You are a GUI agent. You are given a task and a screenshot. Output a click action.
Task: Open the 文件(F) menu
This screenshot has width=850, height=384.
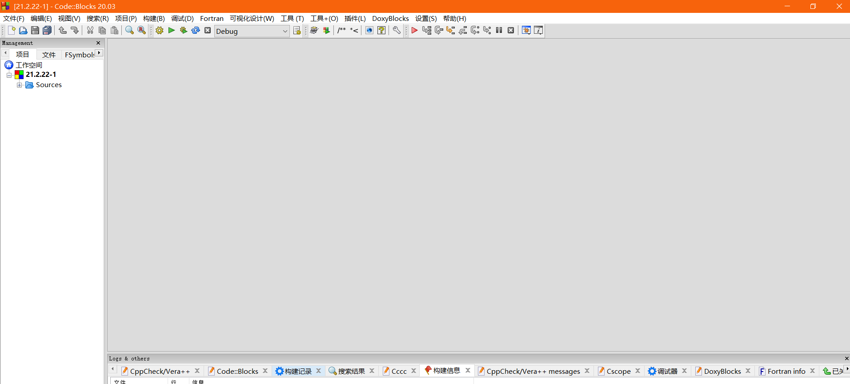coord(14,18)
